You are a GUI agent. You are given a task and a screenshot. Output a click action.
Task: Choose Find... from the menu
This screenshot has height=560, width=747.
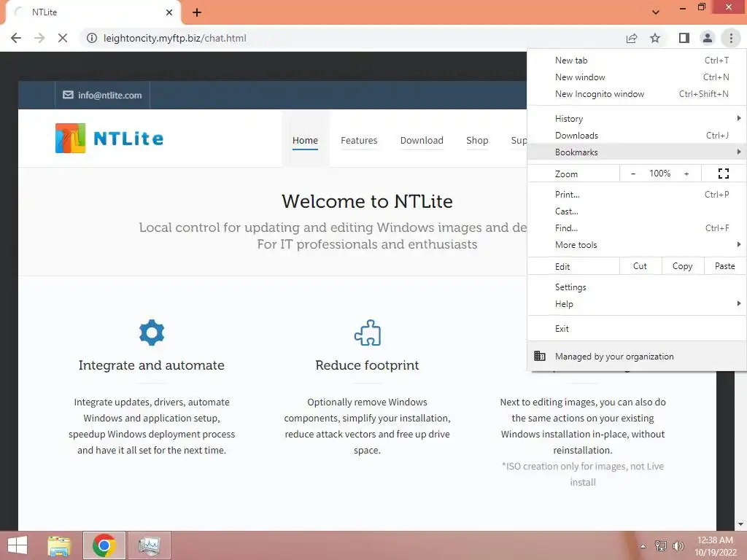click(x=636, y=227)
